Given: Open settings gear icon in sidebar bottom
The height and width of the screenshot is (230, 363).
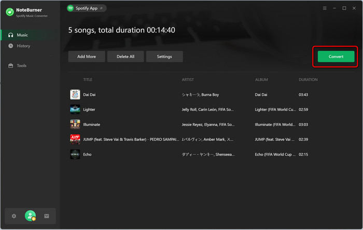Looking at the screenshot, I should point(14,216).
